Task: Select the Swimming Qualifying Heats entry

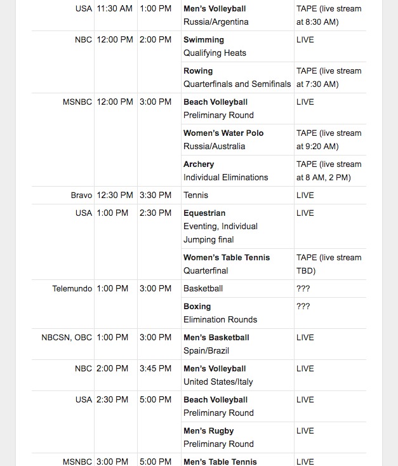Action: pos(215,46)
